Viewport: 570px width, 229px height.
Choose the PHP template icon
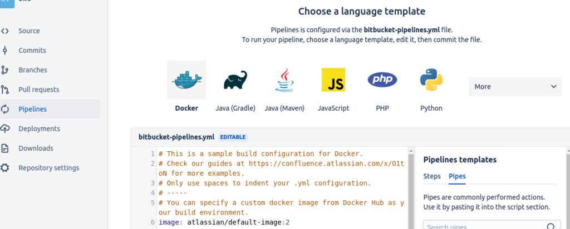pyautogui.click(x=382, y=80)
